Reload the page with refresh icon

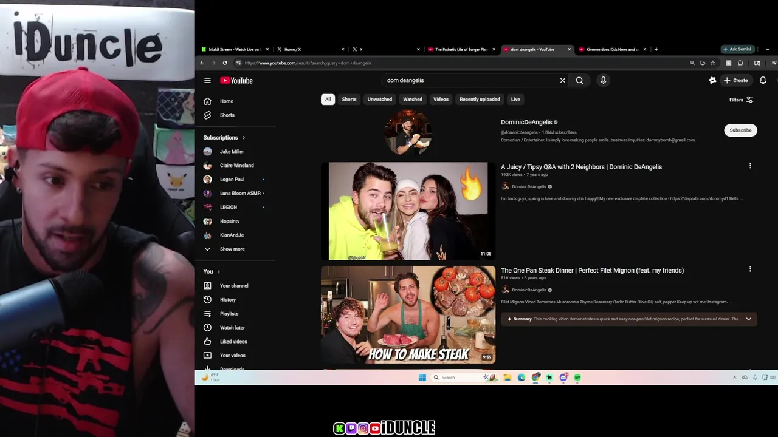pos(225,63)
